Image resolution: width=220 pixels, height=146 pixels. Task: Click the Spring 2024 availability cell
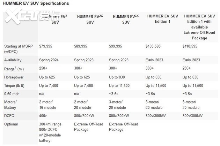49,60
